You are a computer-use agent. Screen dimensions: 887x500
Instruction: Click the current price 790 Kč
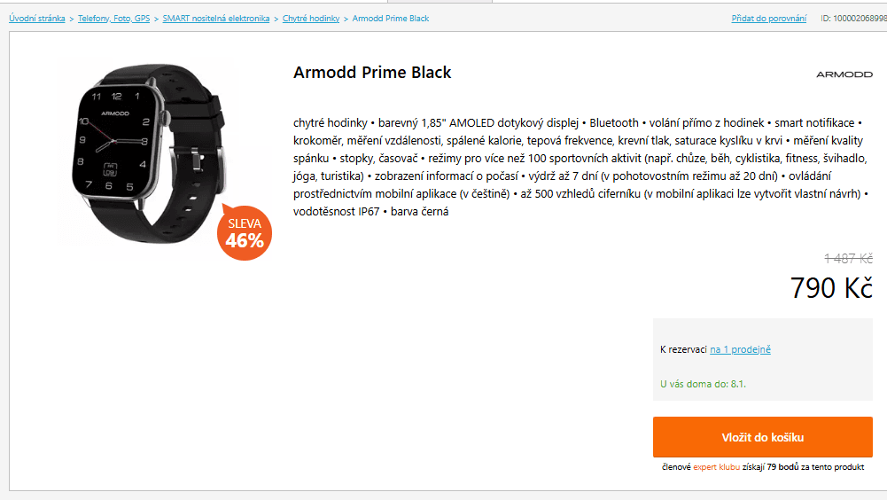pyautogui.click(x=831, y=288)
